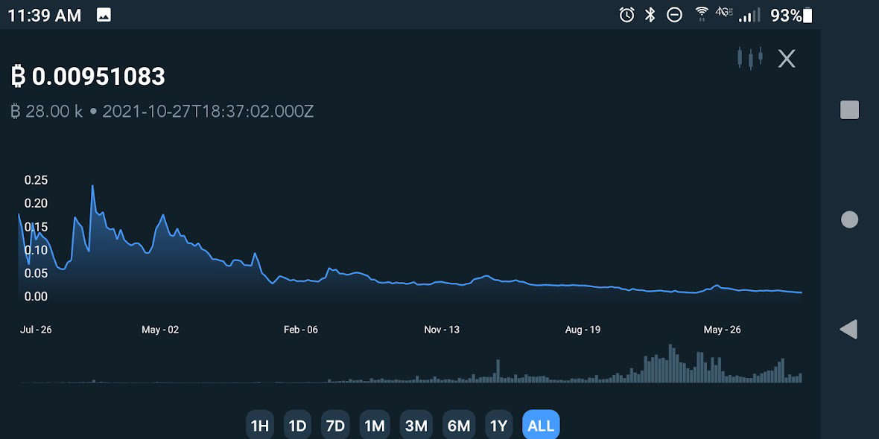This screenshot has width=879, height=439.
Task: Select the 1H time range
Action: click(x=259, y=426)
